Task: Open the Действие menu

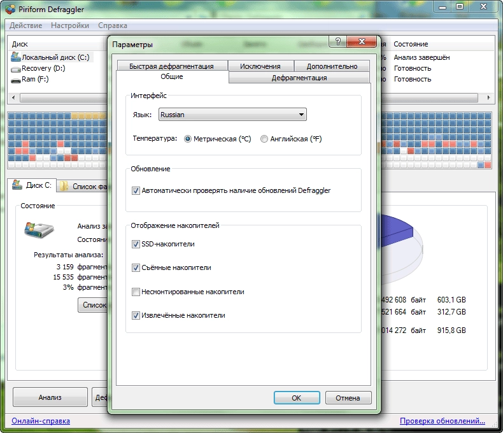Action: pos(25,25)
